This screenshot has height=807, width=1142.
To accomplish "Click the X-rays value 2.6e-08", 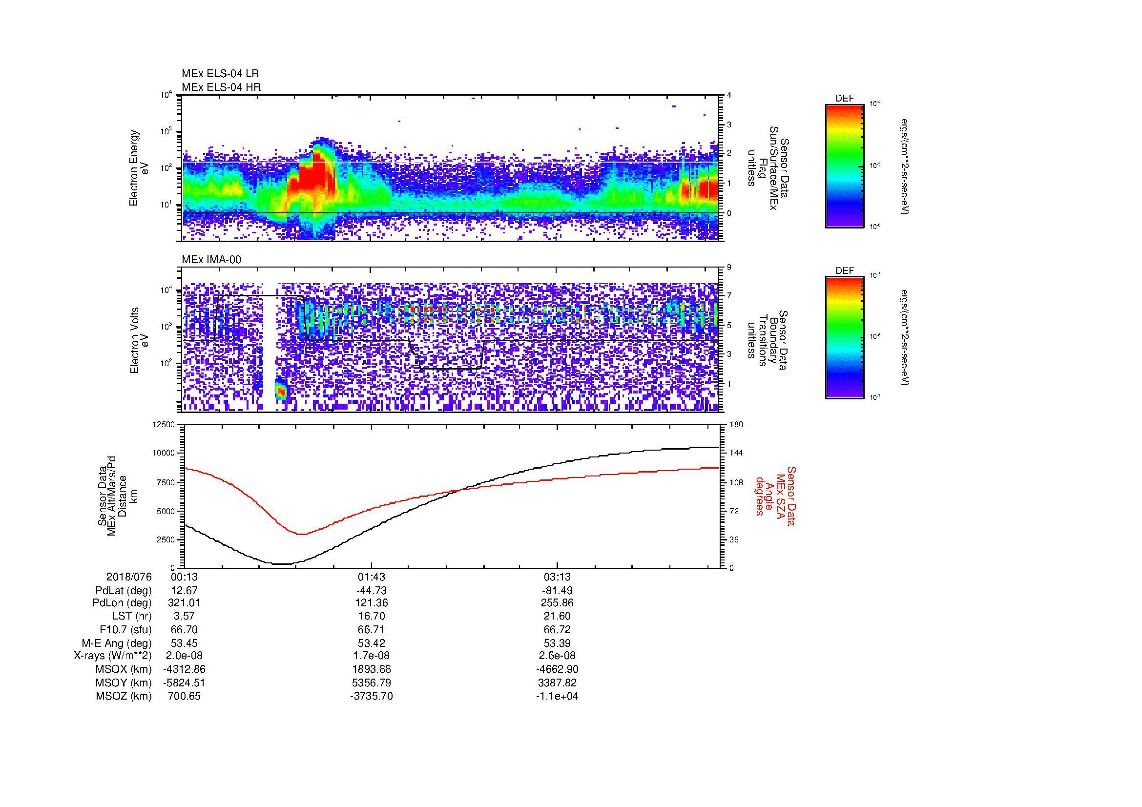I will pyautogui.click(x=557, y=656).
